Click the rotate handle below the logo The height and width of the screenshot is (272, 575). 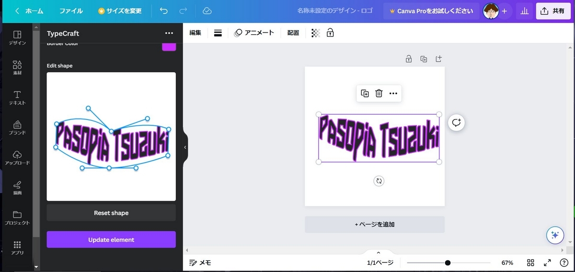379,181
